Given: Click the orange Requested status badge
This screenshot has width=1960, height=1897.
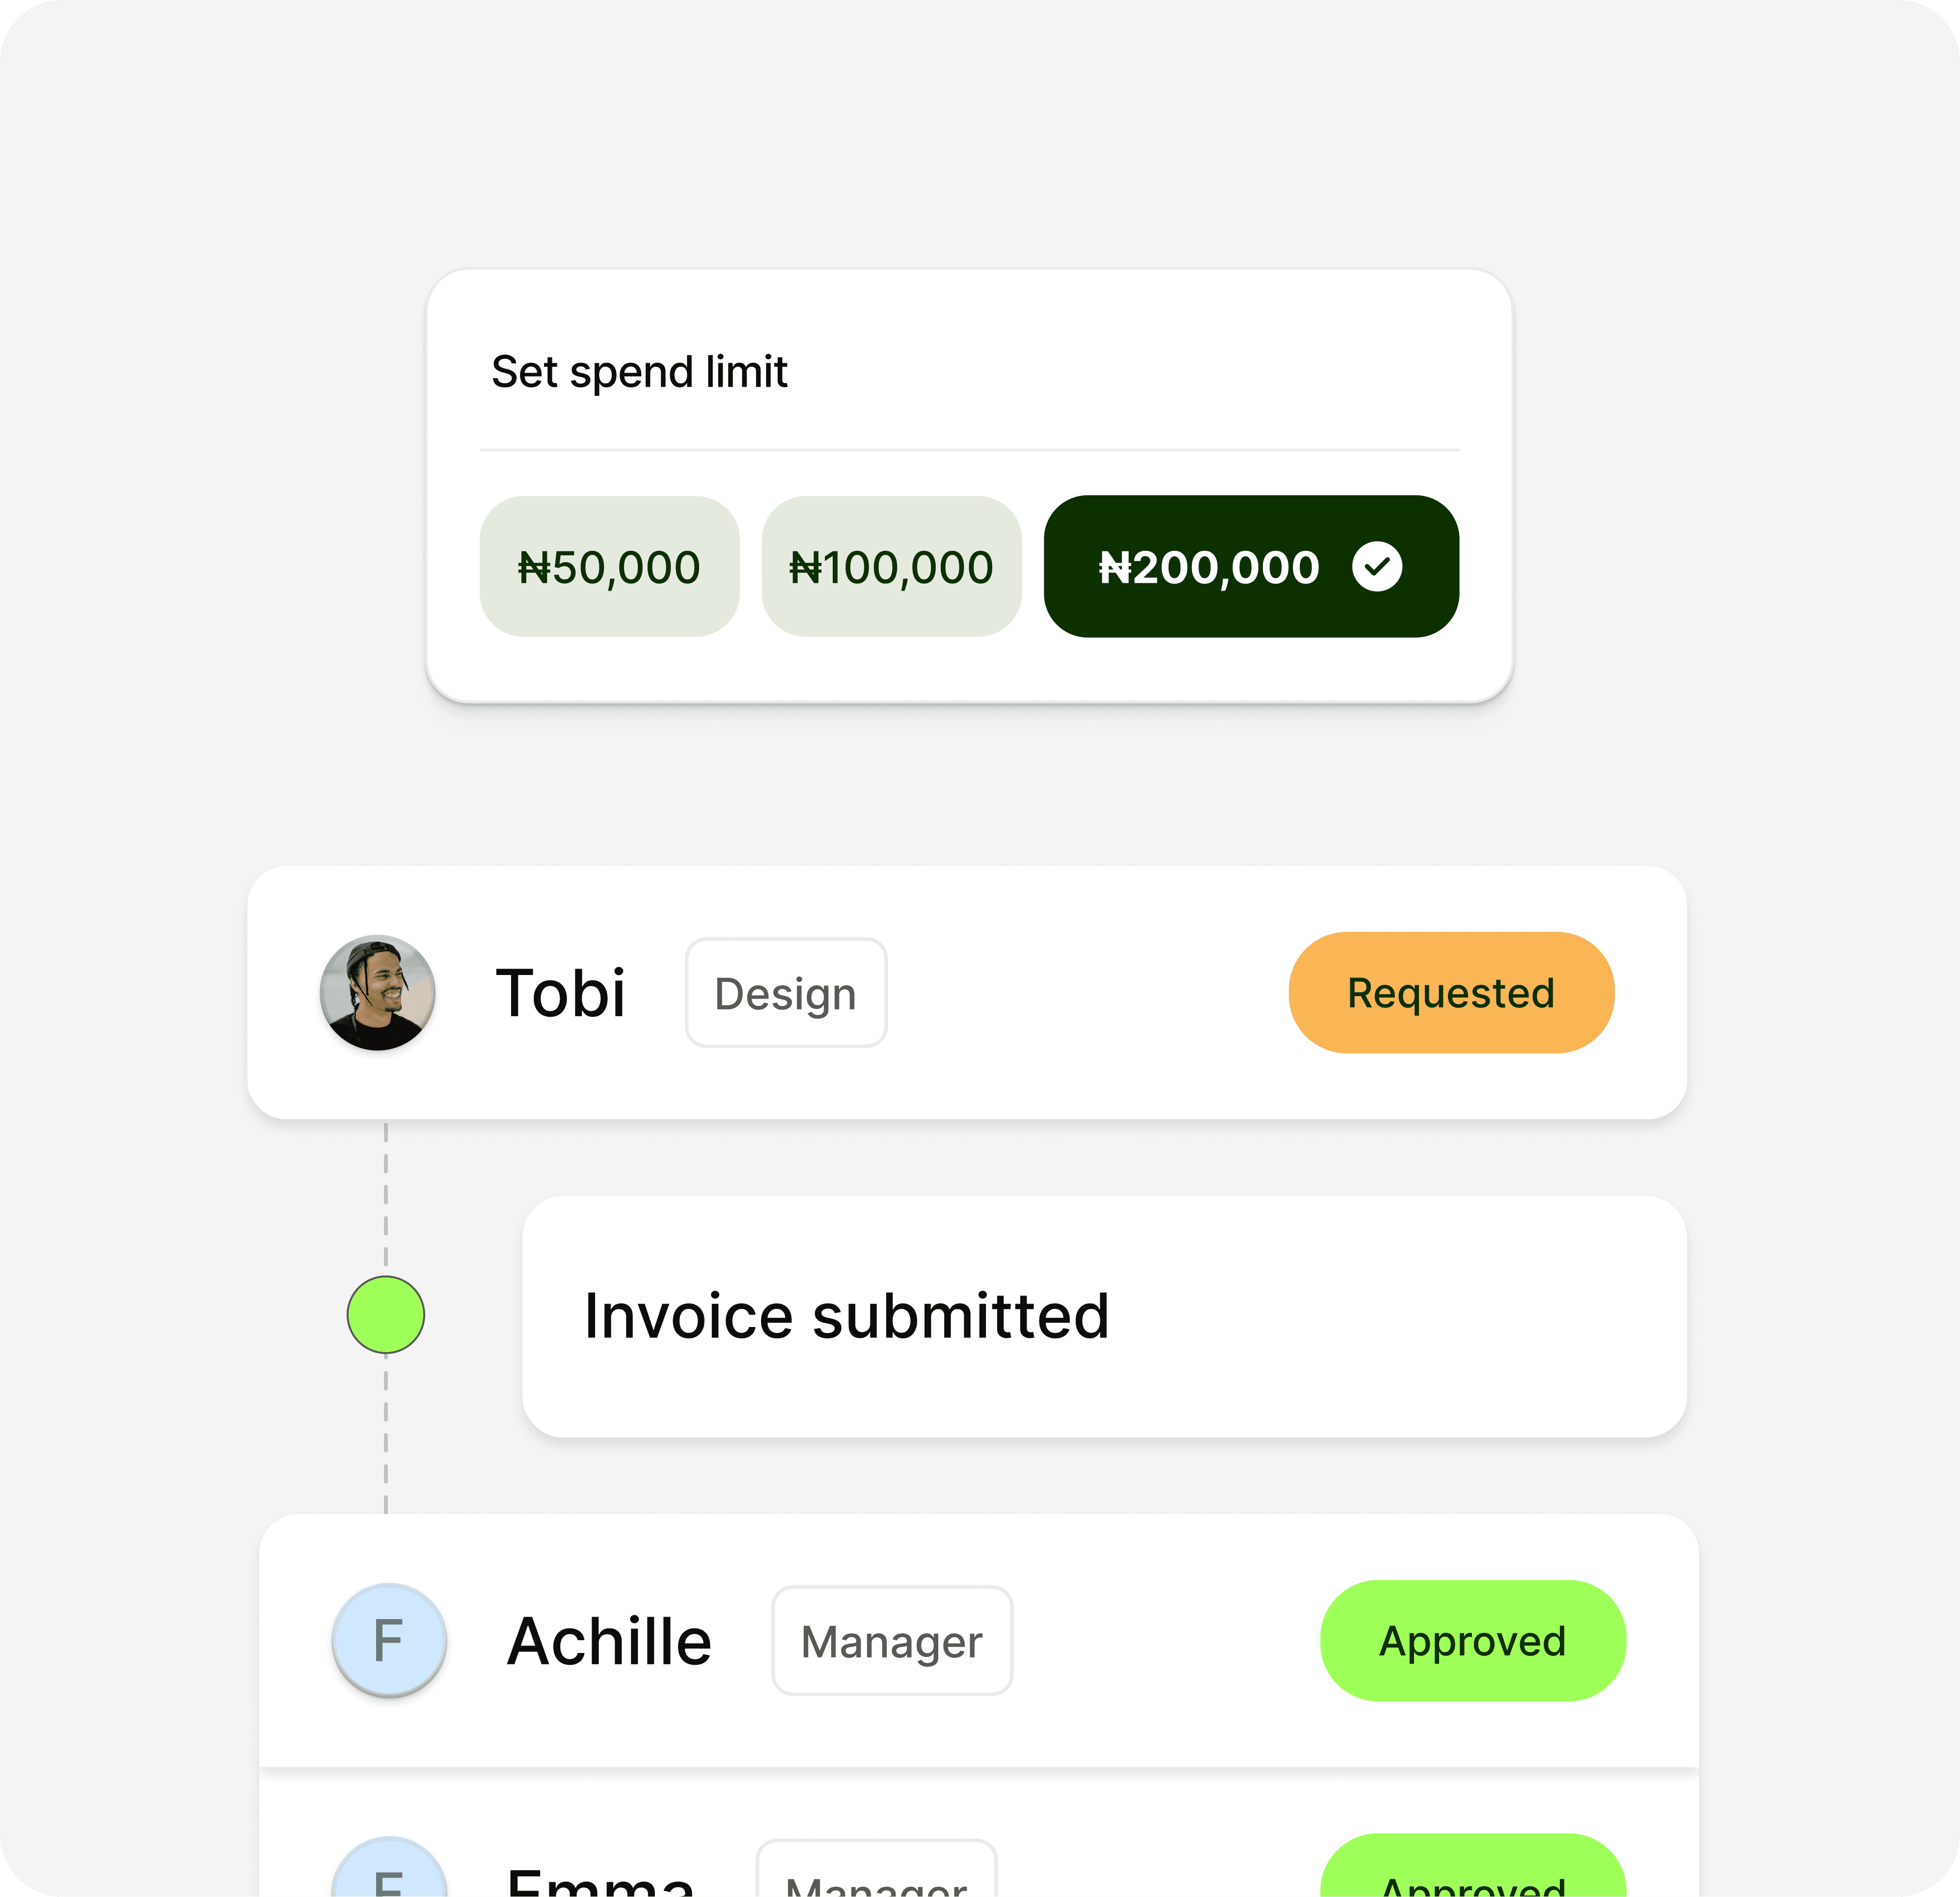Looking at the screenshot, I should (x=1451, y=992).
